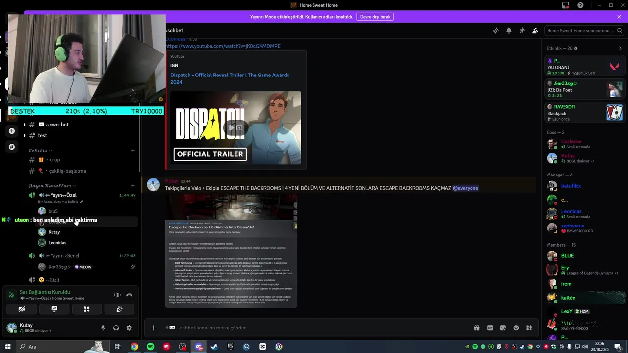Open Epic Games from the Windows taskbar
Image resolution: width=628 pixels, height=353 pixels.
pos(231,347)
